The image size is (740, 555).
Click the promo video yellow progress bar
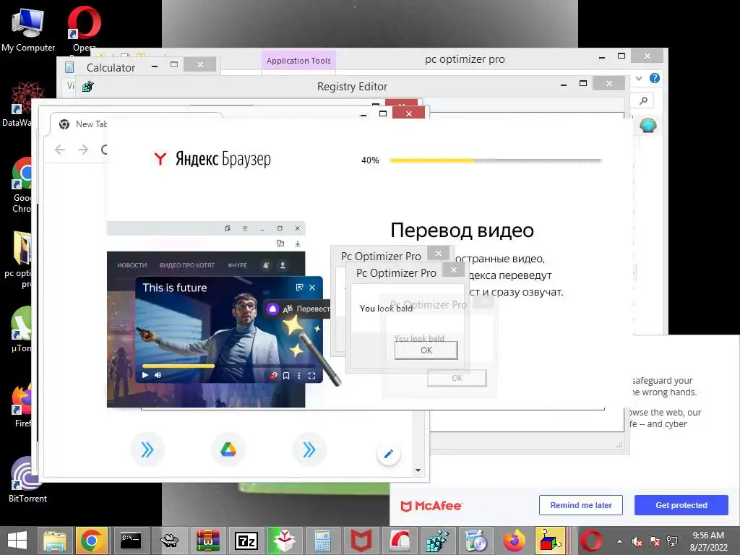(178, 366)
